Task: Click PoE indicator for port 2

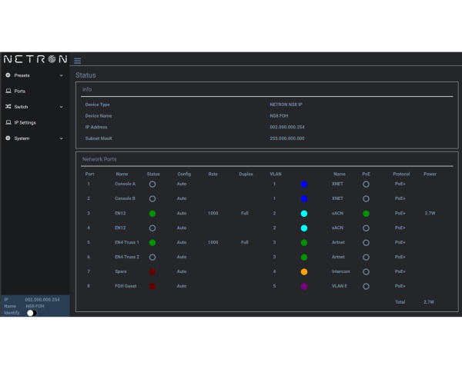Action: (366, 198)
